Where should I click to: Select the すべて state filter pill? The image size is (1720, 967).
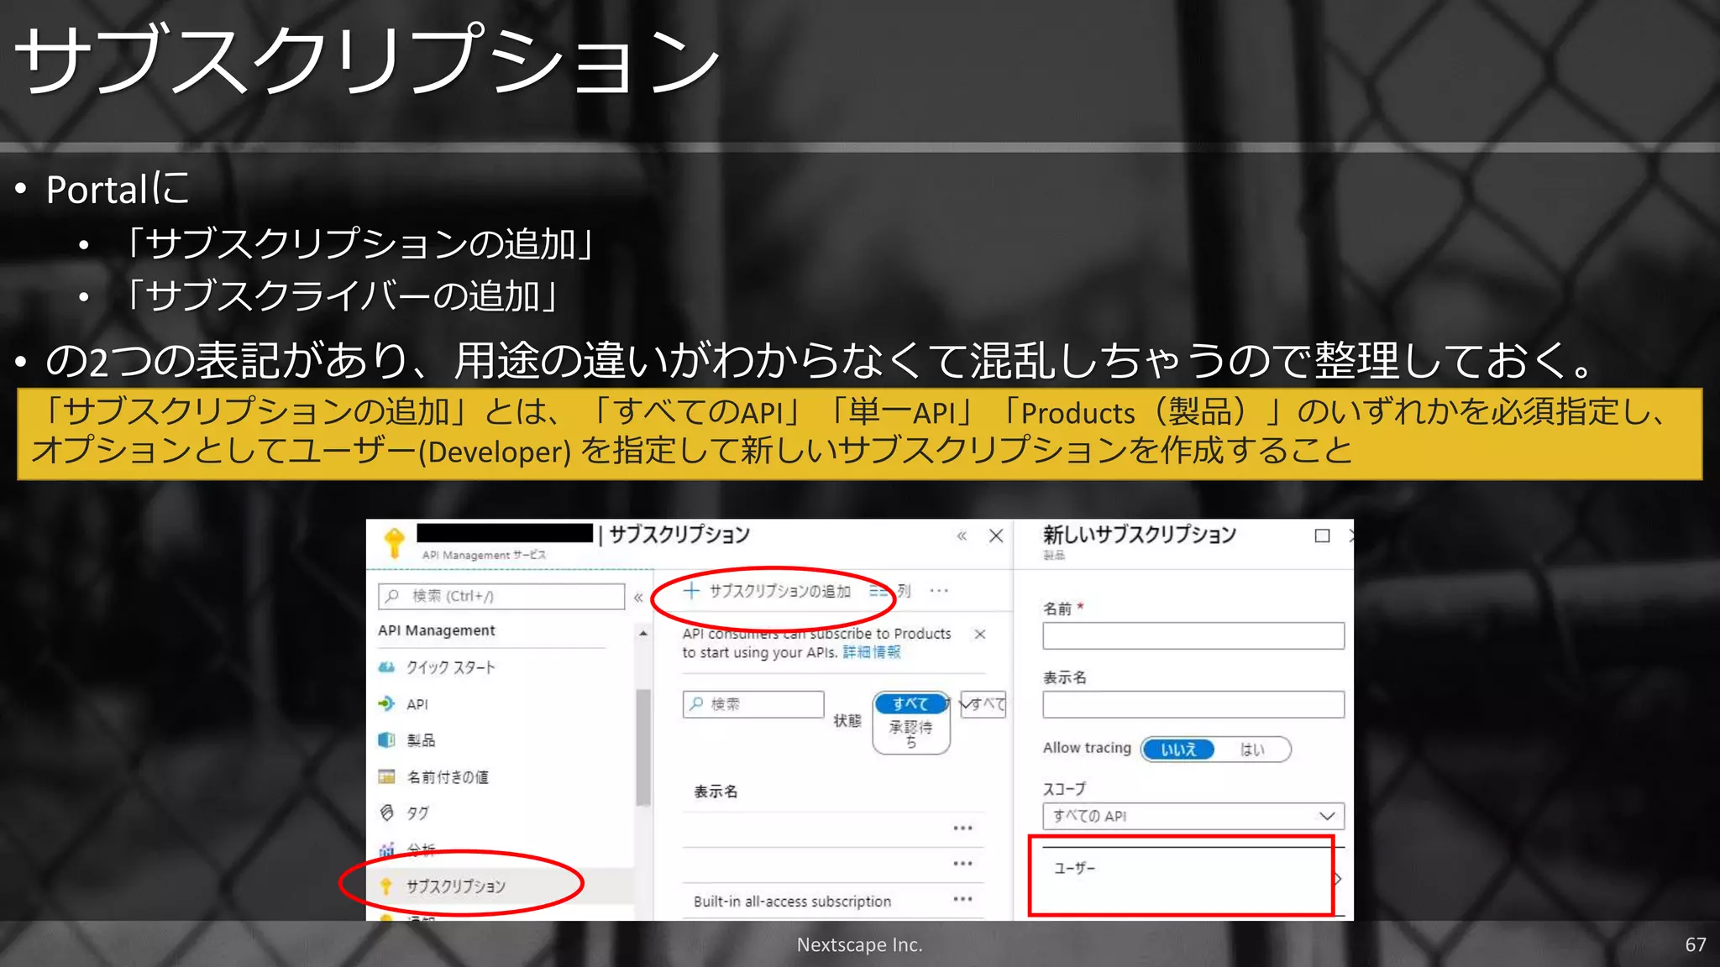click(x=910, y=703)
